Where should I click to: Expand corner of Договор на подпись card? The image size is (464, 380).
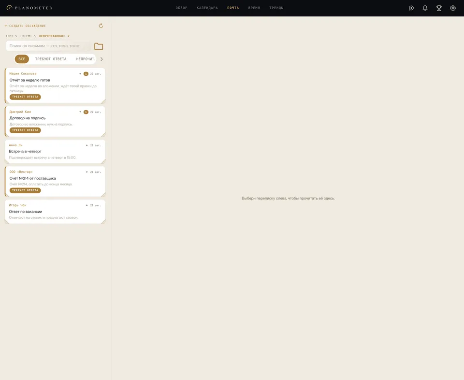click(x=103, y=135)
